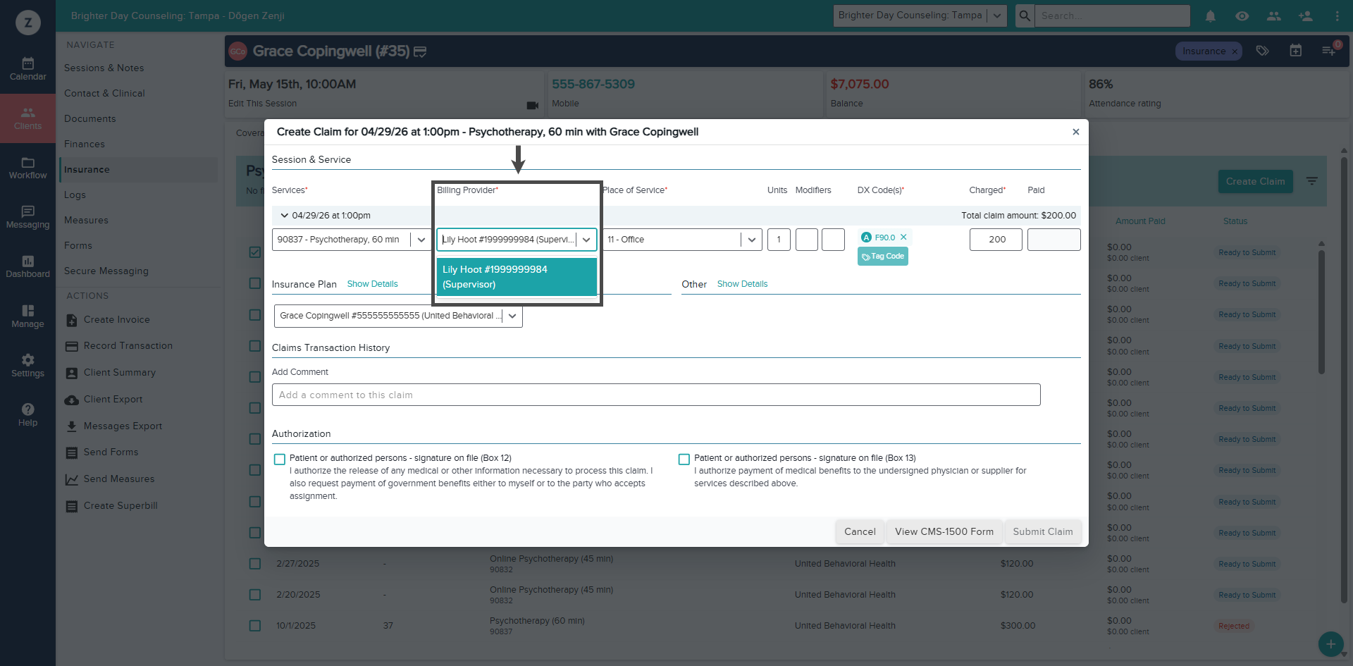The image size is (1353, 666).
Task: Click the Cancel button in dialog
Action: point(860,532)
